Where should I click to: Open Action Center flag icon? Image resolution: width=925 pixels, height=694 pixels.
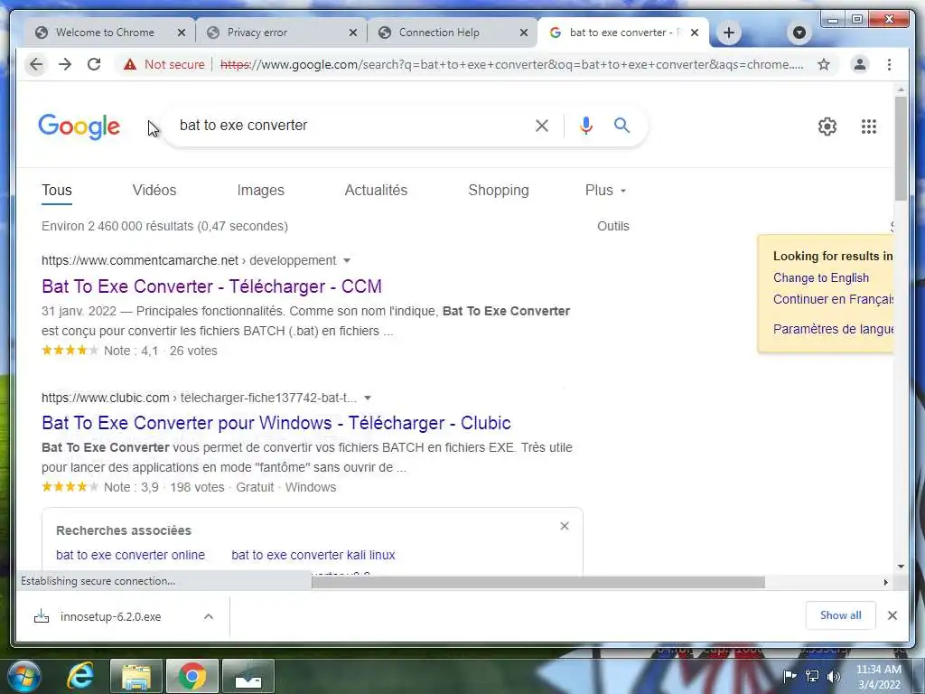pos(790,676)
